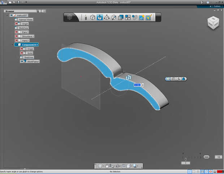This screenshot has width=224, height=174.
Task: Select the first extrude option in the glyph bar
Action: coord(168,79)
